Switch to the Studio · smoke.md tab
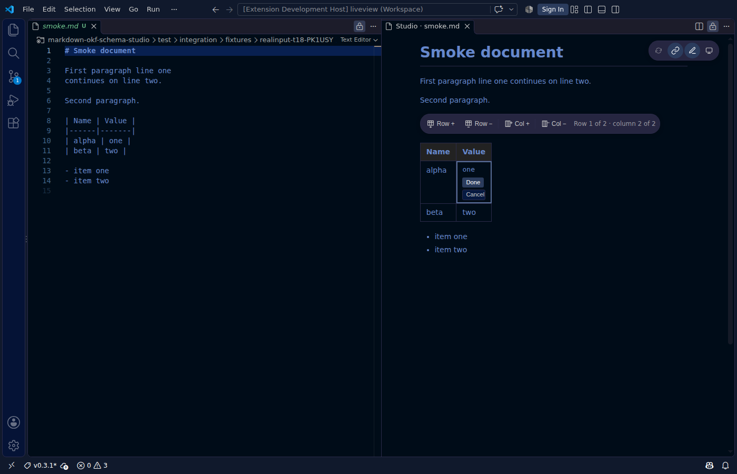The image size is (737, 474). pos(428,26)
